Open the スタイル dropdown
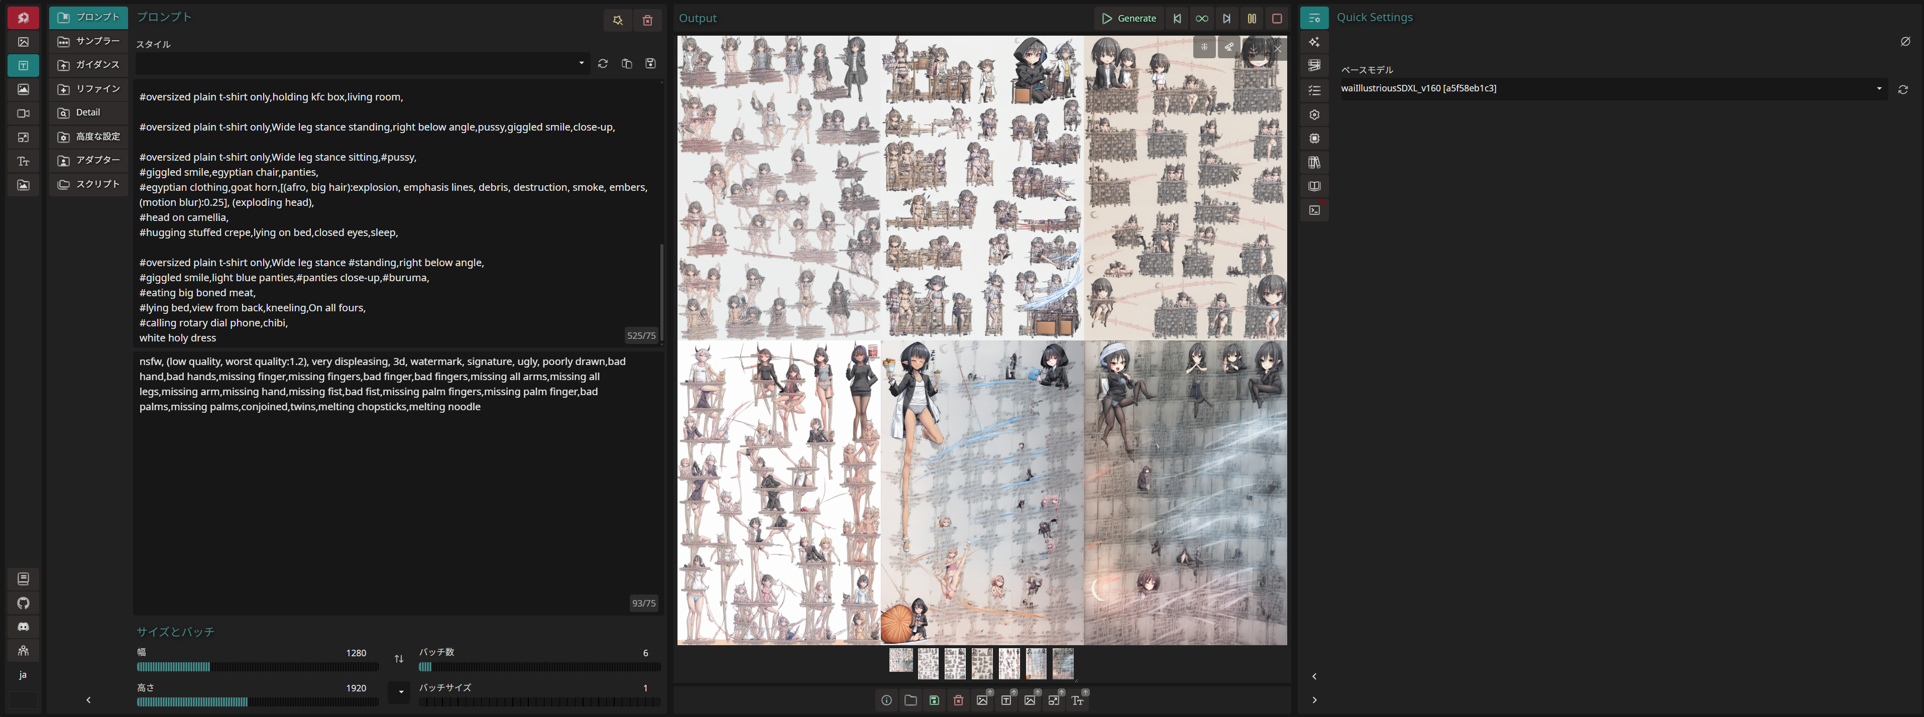Viewport: 1924px width, 717px height. pyautogui.click(x=581, y=63)
